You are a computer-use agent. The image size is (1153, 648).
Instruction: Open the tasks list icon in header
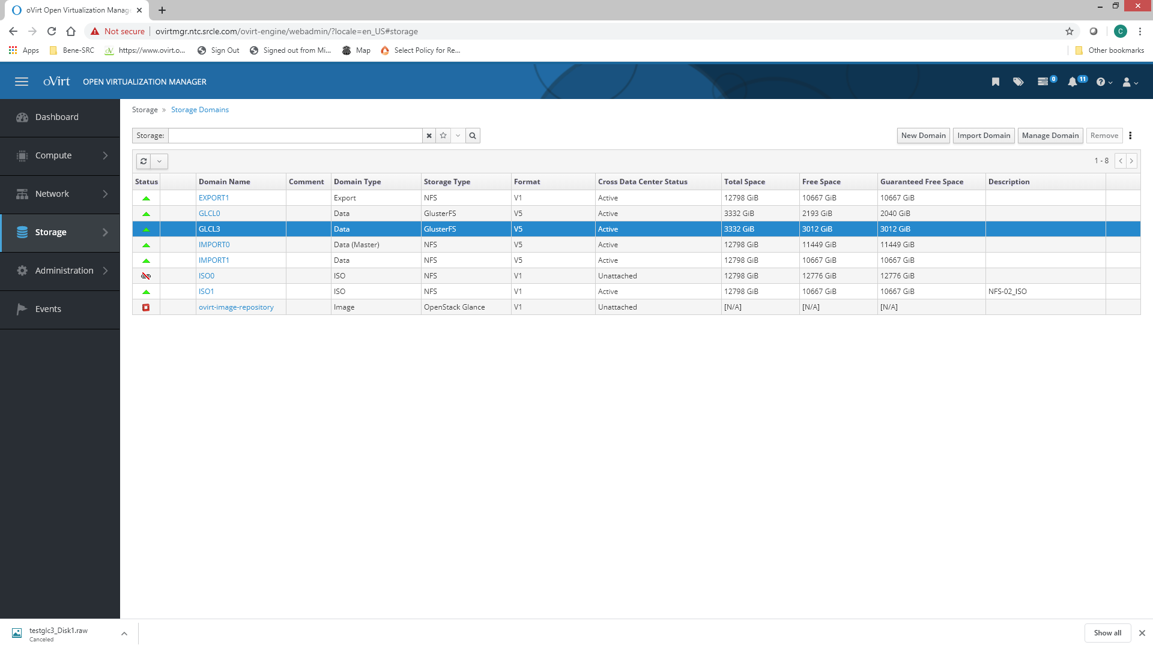(1043, 82)
